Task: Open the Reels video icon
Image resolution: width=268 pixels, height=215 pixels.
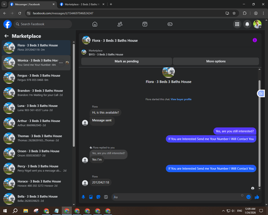Action: (145, 24)
